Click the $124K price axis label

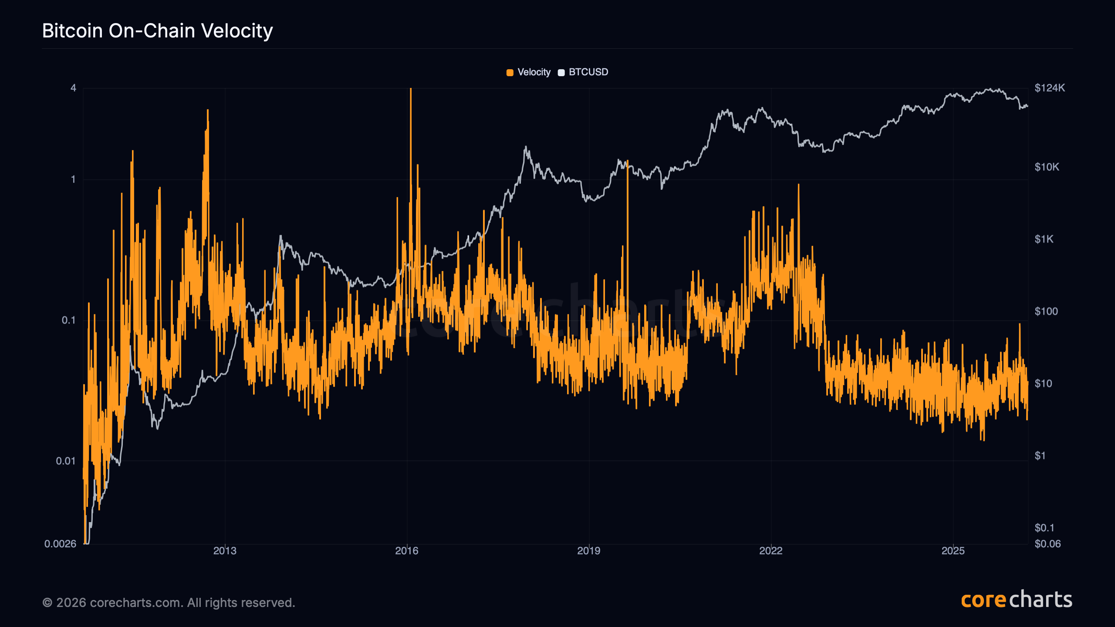(x=1050, y=88)
